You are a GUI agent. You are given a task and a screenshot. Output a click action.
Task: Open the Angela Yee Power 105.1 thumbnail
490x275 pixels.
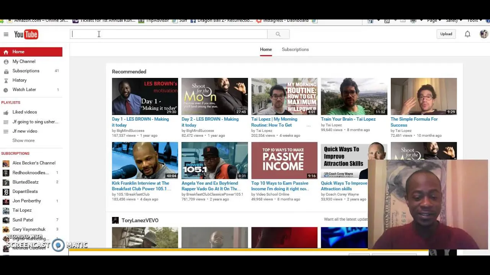coord(214,160)
